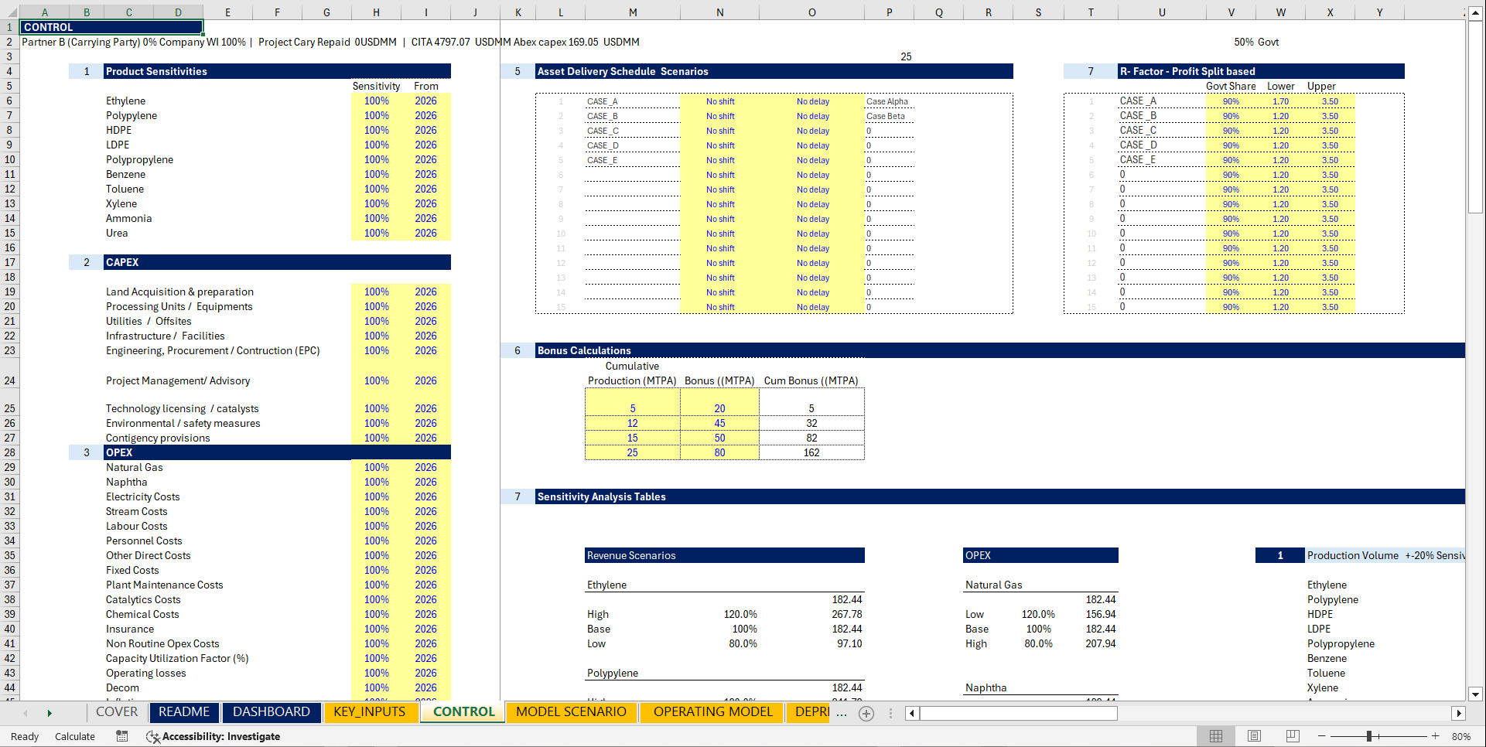This screenshot has height=747, width=1486.
Task: Click Calculate in the status bar
Action: point(74,736)
